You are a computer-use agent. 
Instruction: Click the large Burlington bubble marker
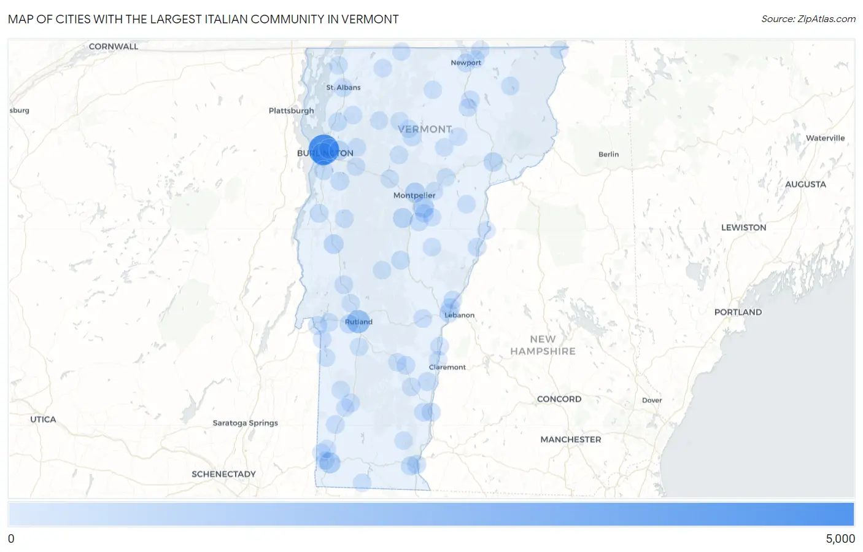click(323, 150)
